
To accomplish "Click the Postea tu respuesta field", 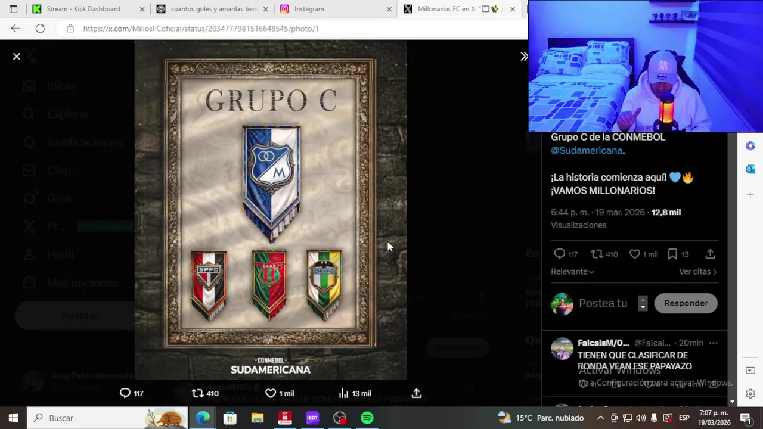I will tap(603, 303).
